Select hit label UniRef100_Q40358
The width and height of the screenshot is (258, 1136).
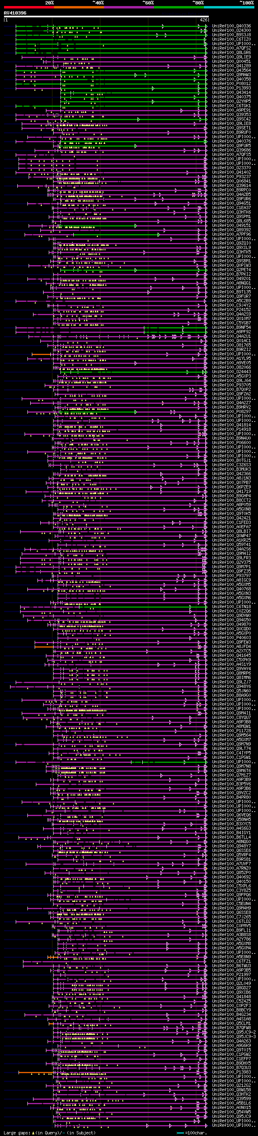[231, 79]
